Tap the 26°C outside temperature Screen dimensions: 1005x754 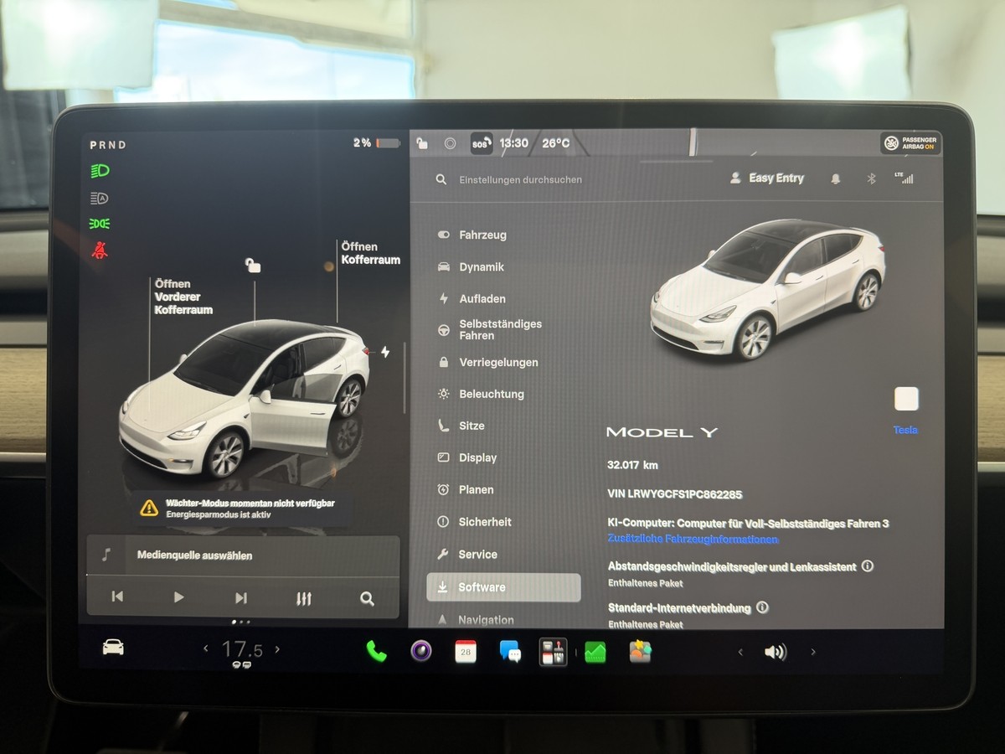point(556,143)
